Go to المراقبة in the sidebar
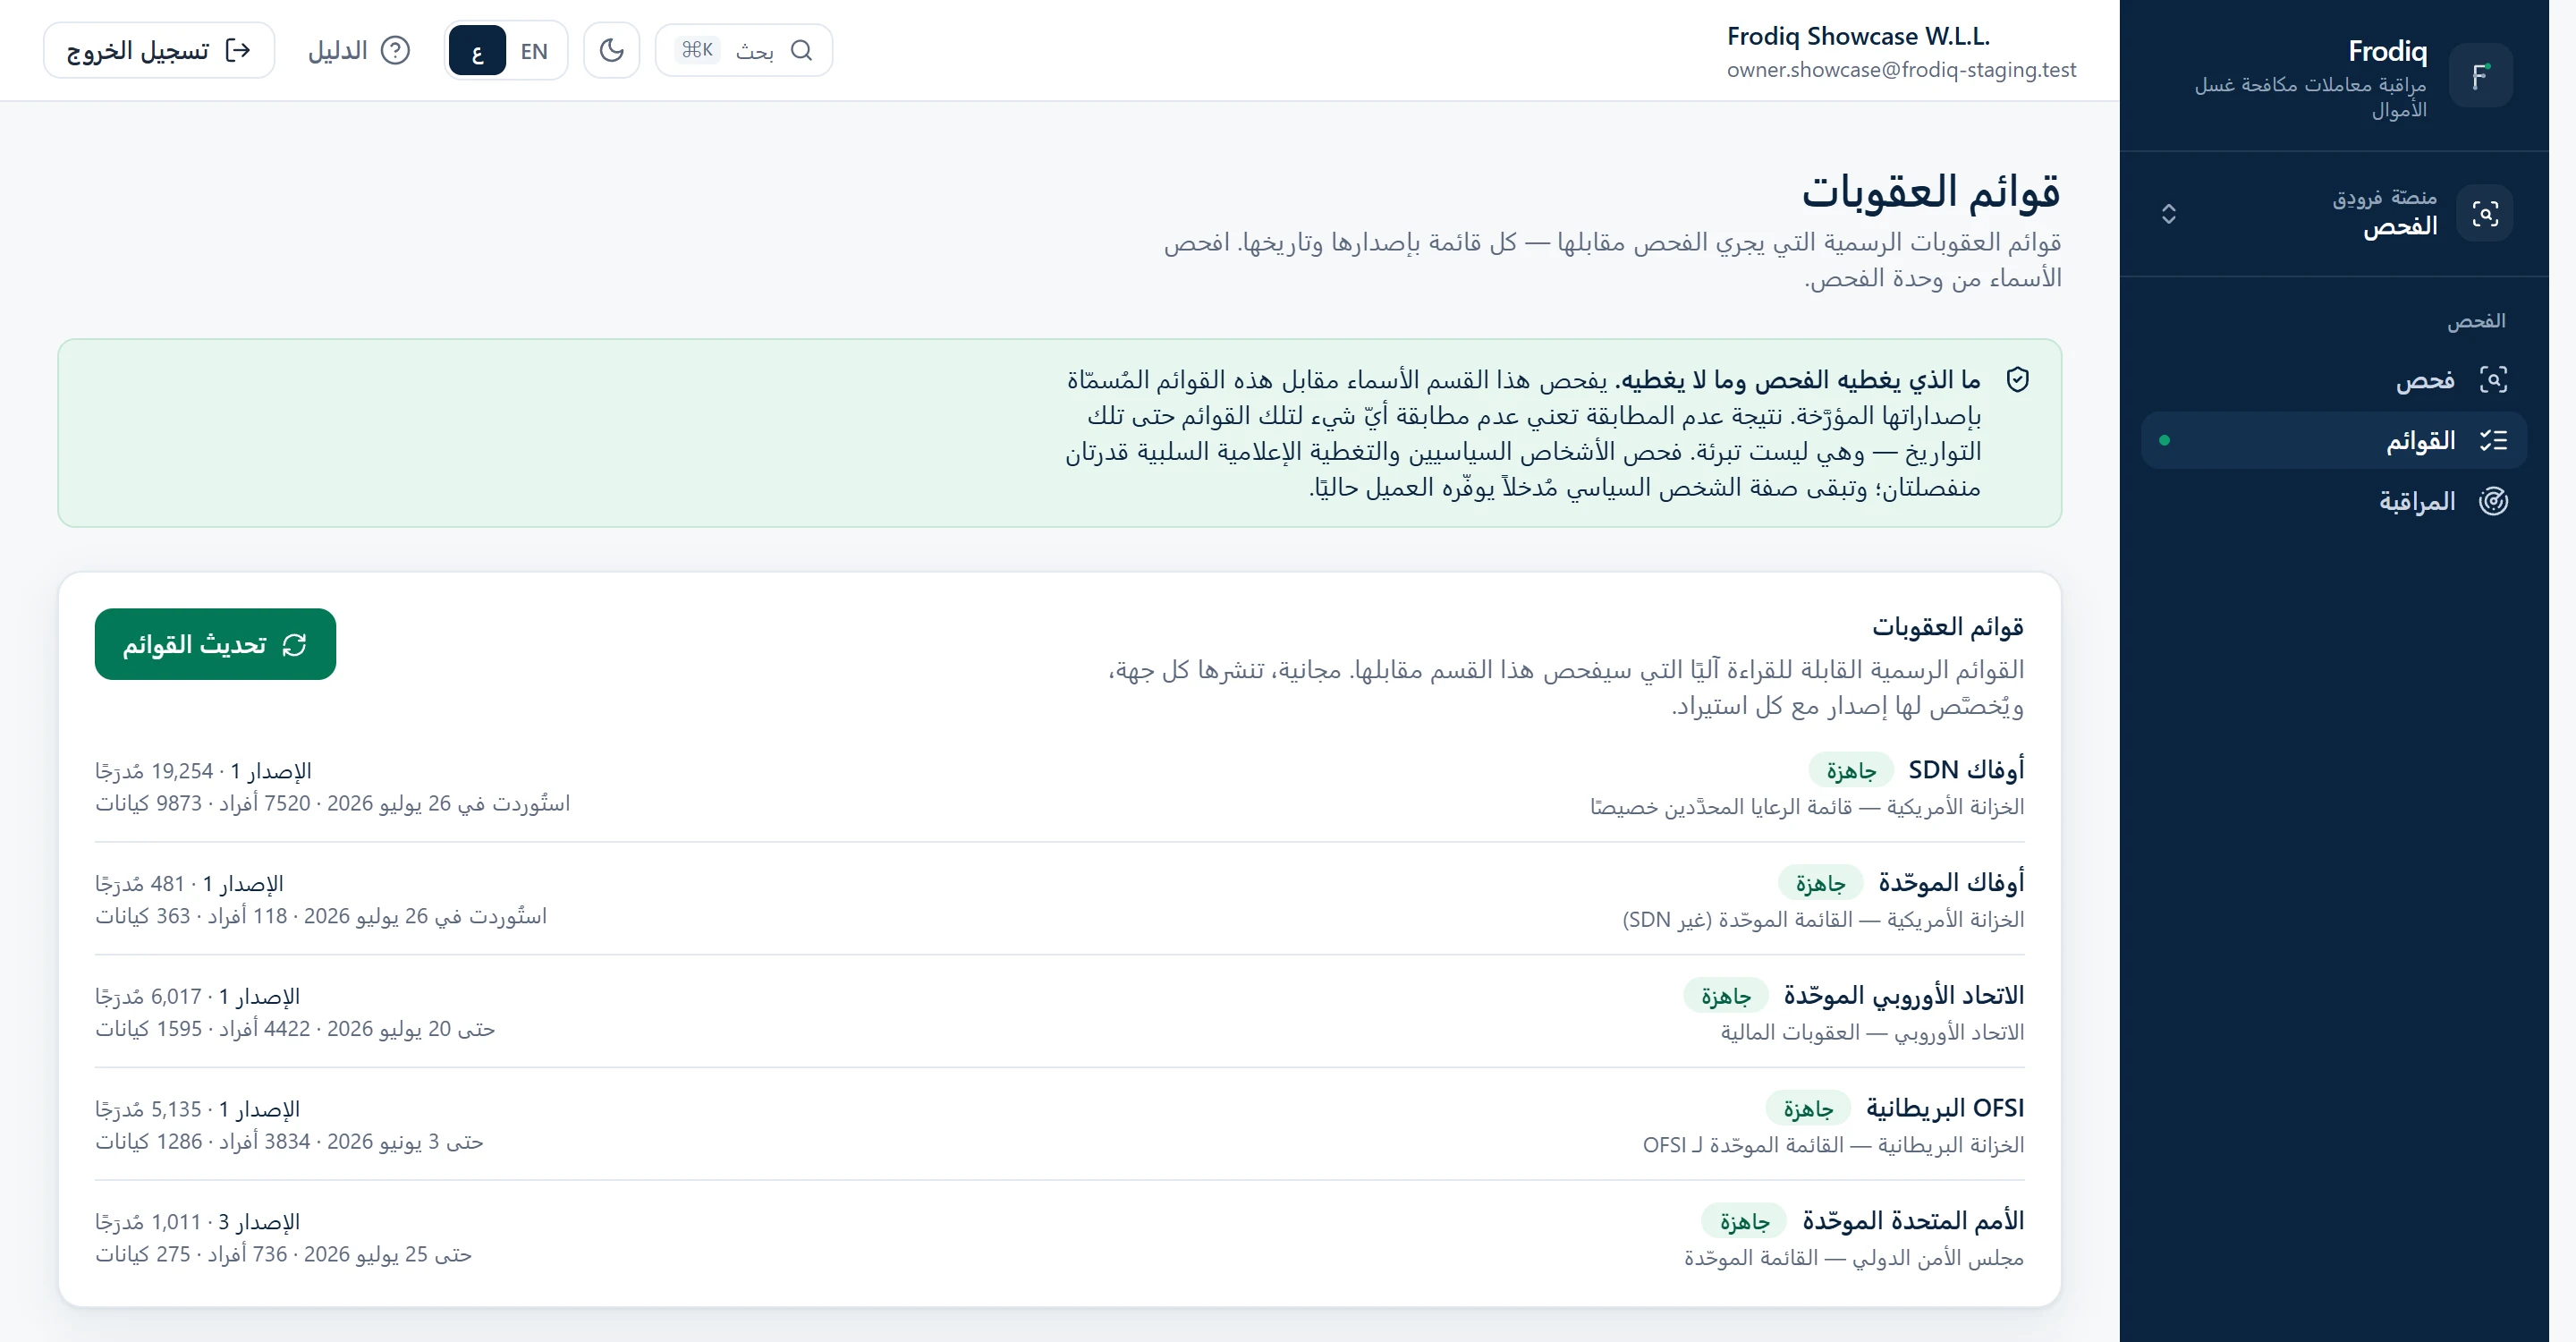Screen dimensions: 2576x1342 click(x=2333, y=501)
